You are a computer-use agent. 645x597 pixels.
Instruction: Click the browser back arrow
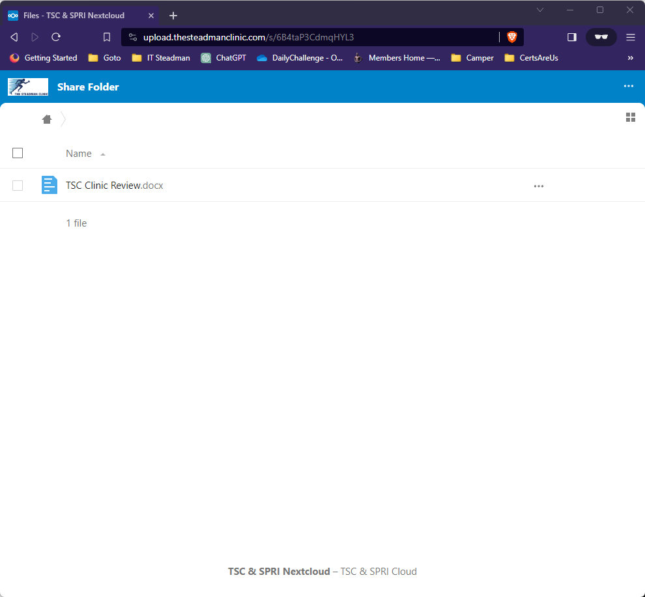click(14, 37)
